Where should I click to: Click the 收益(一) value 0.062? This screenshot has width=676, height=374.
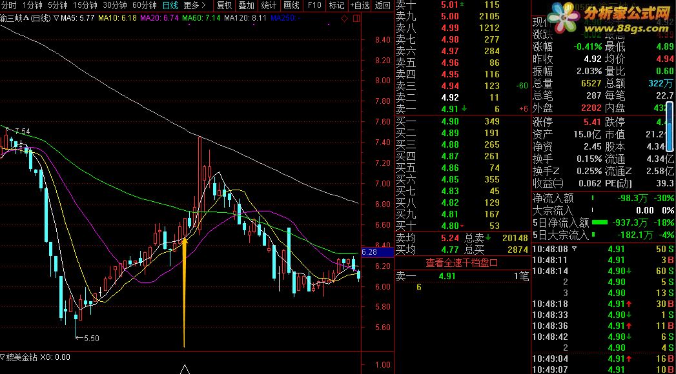[589, 183]
